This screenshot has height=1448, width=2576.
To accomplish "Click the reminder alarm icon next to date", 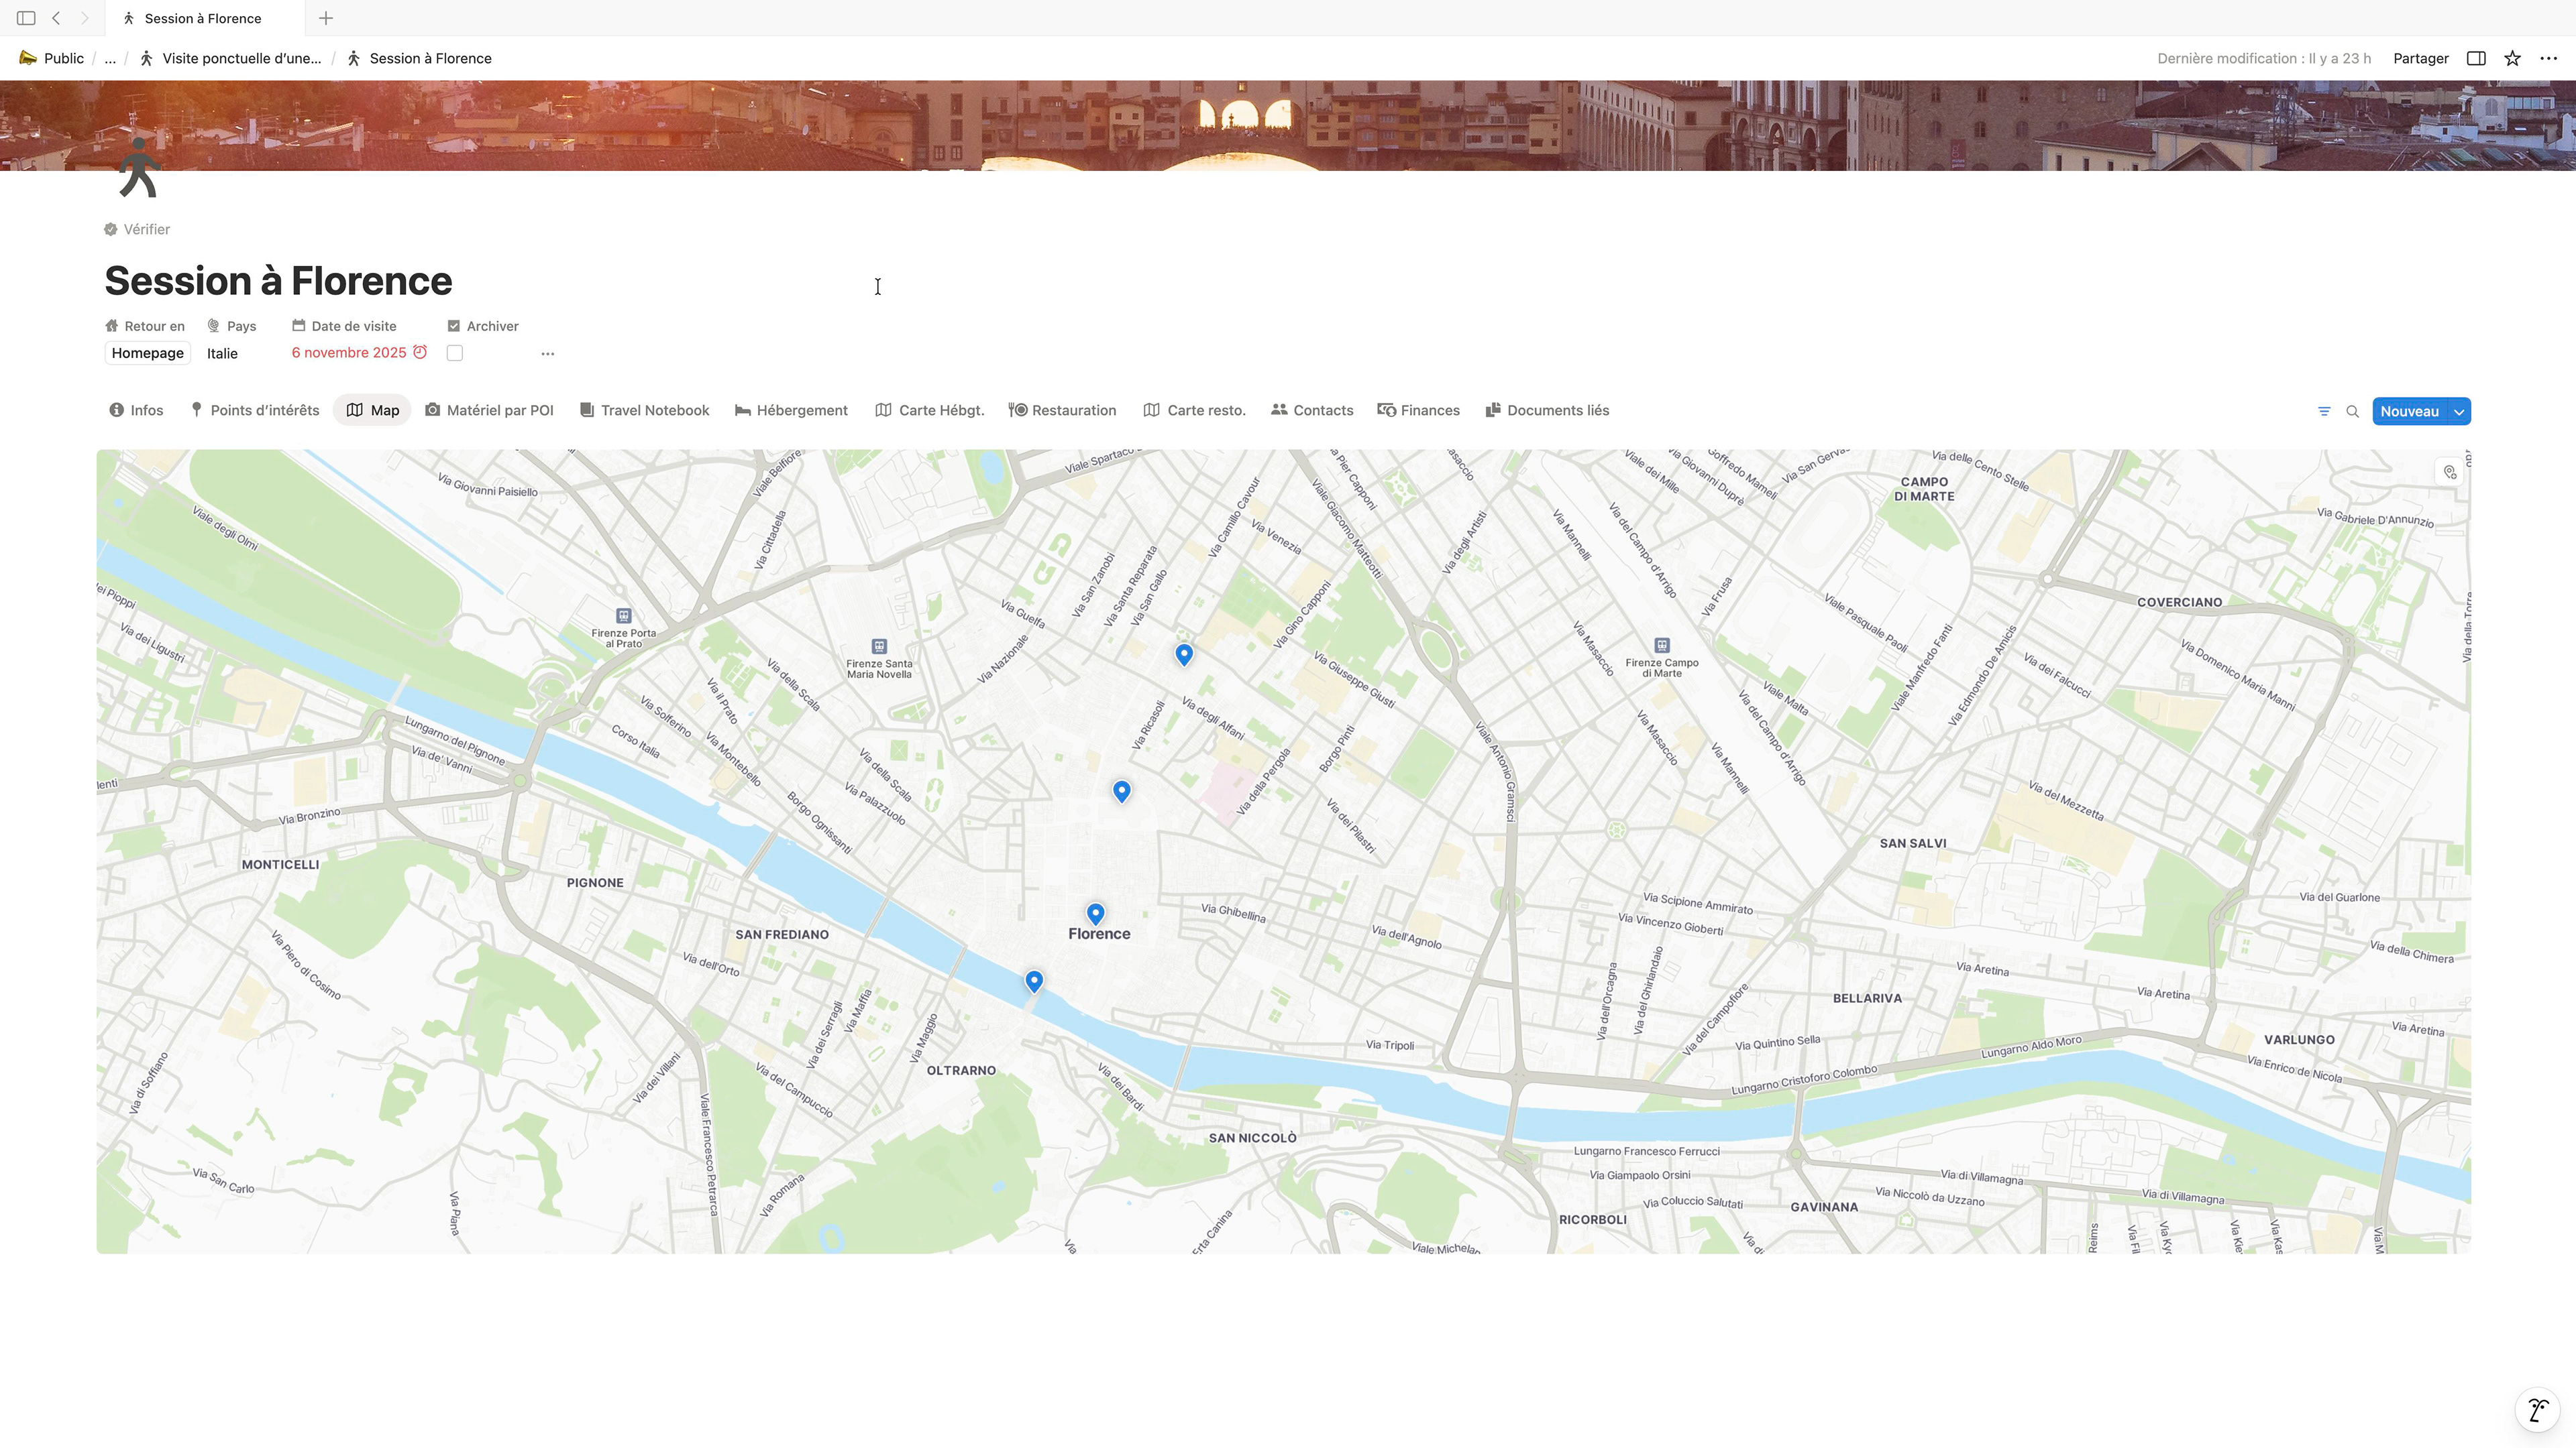I will (420, 353).
